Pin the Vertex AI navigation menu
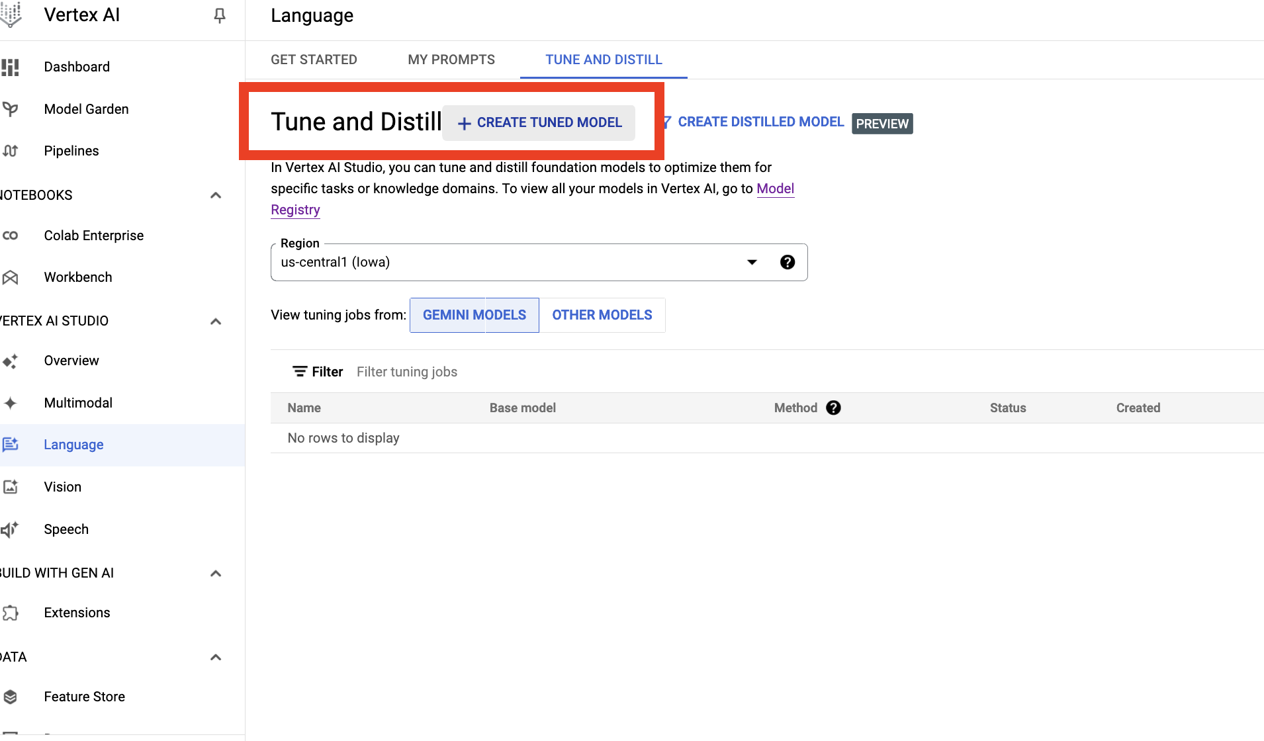The image size is (1264, 741). 220,15
